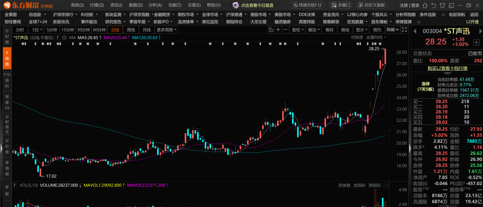The image size is (483, 207).
Task: Click the 筹码 button
Action: pyautogui.click(x=329, y=29)
